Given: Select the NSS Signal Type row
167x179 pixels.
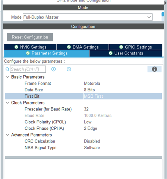Looking at the screenshot, I should point(83,148).
